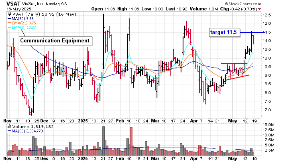Click the 15.0M volume axis label
Screen dimensions: 281x162
tap(268, 125)
